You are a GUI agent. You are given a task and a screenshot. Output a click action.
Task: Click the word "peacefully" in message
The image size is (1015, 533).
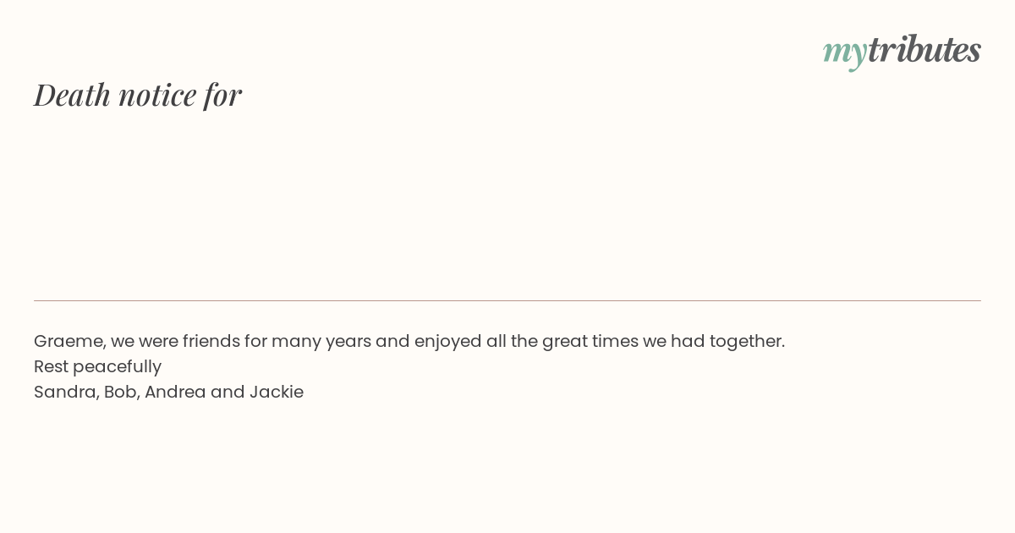point(117,367)
